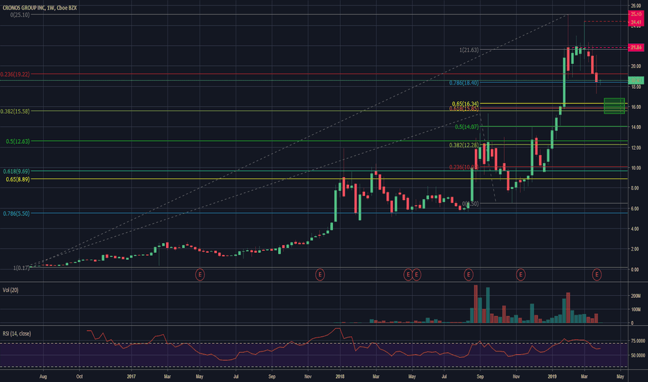Click the earnings E marker near Nov 2017
Screen dimensions: 648x382
319,274
